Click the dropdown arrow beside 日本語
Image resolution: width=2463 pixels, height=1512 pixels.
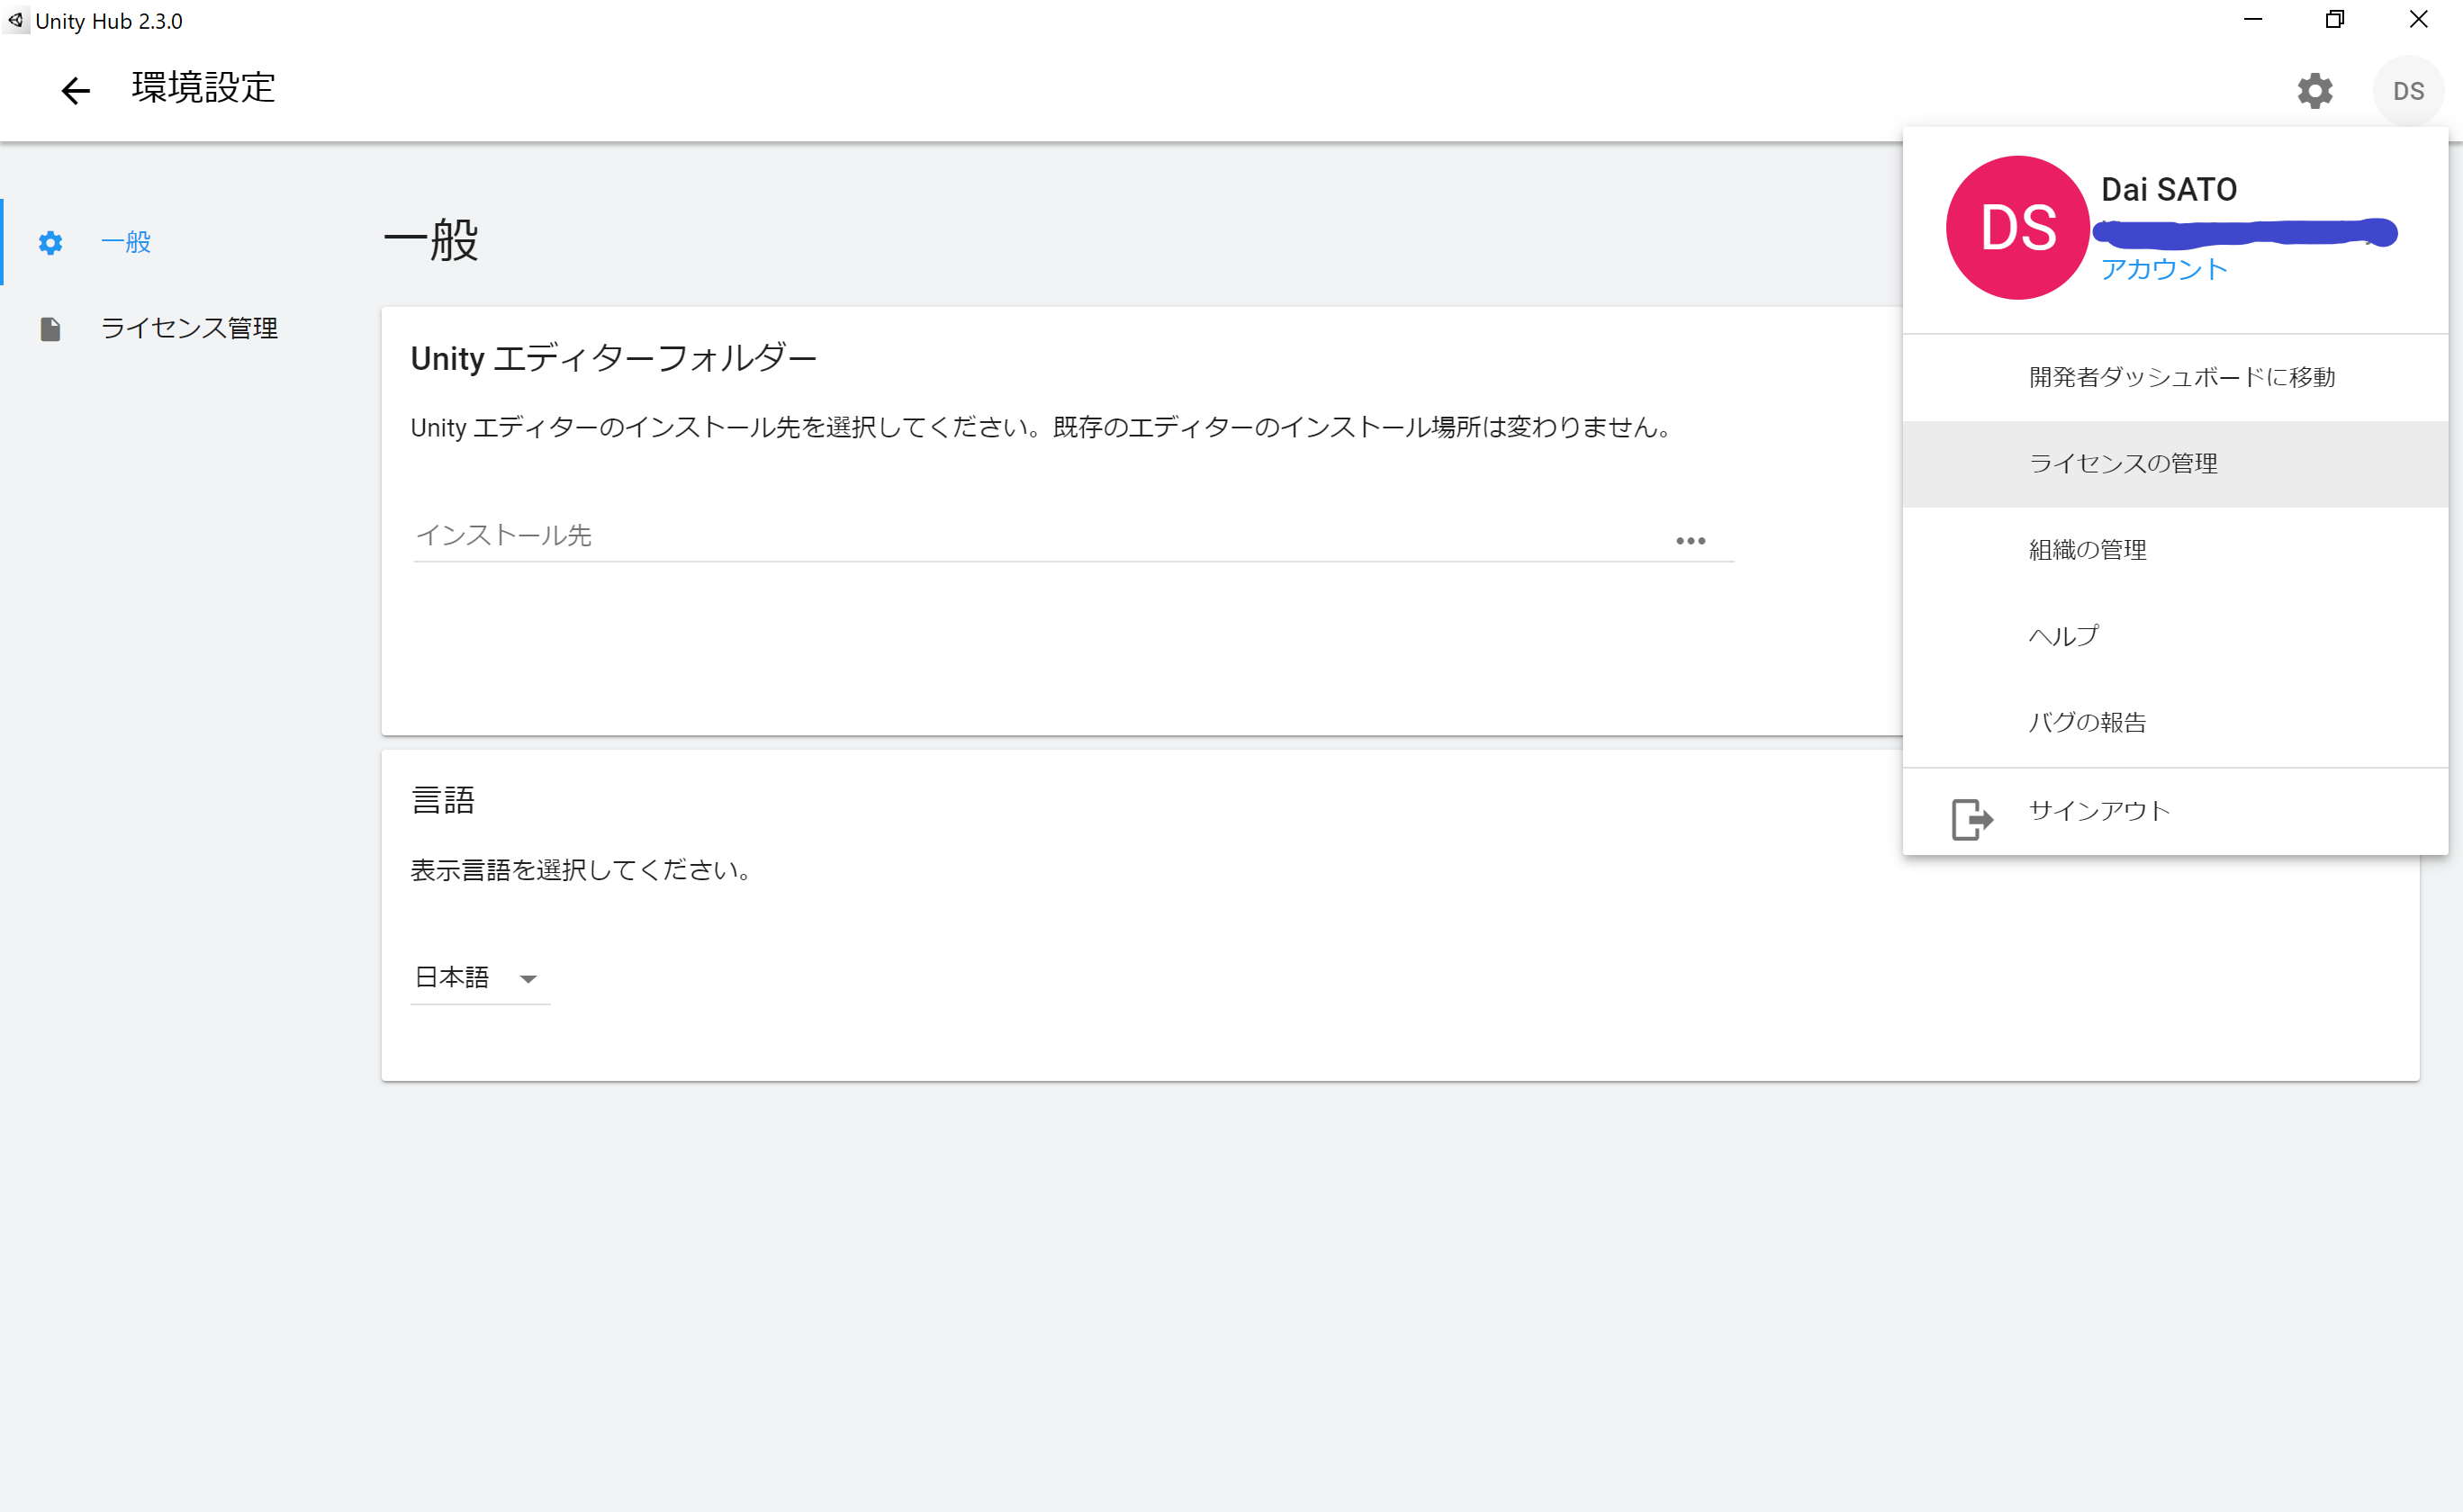click(x=528, y=979)
